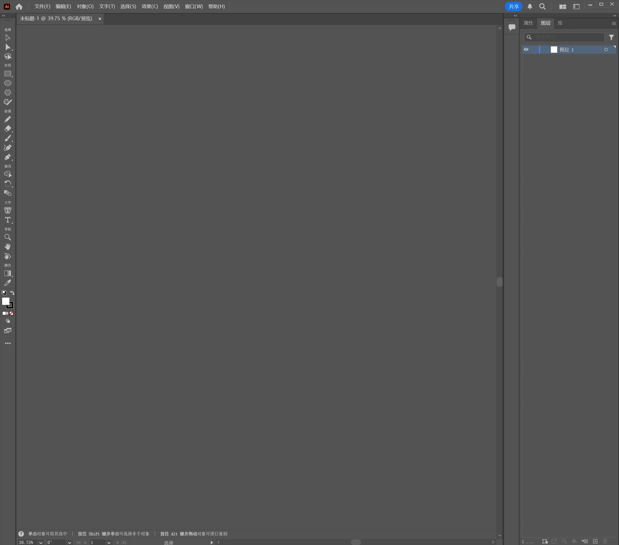Image resolution: width=619 pixels, height=545 pixels.
Task: Select the Eyedropper tool
Action: click(8, 283)
